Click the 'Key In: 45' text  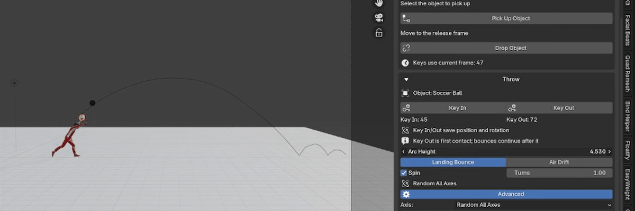(x=414, y=120)
